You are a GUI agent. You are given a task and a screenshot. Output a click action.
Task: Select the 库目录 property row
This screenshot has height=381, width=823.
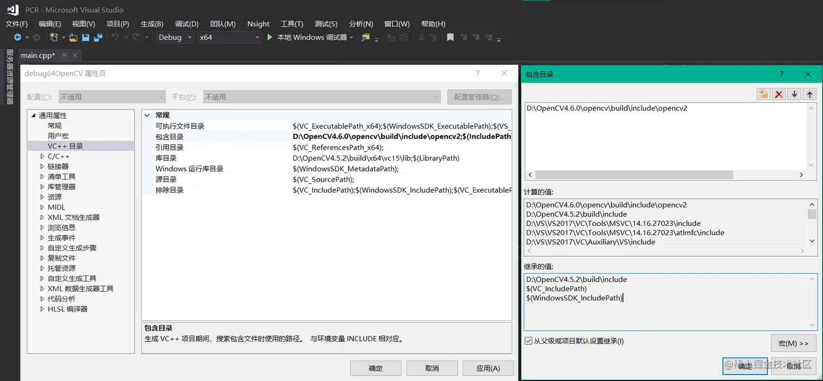327,158
